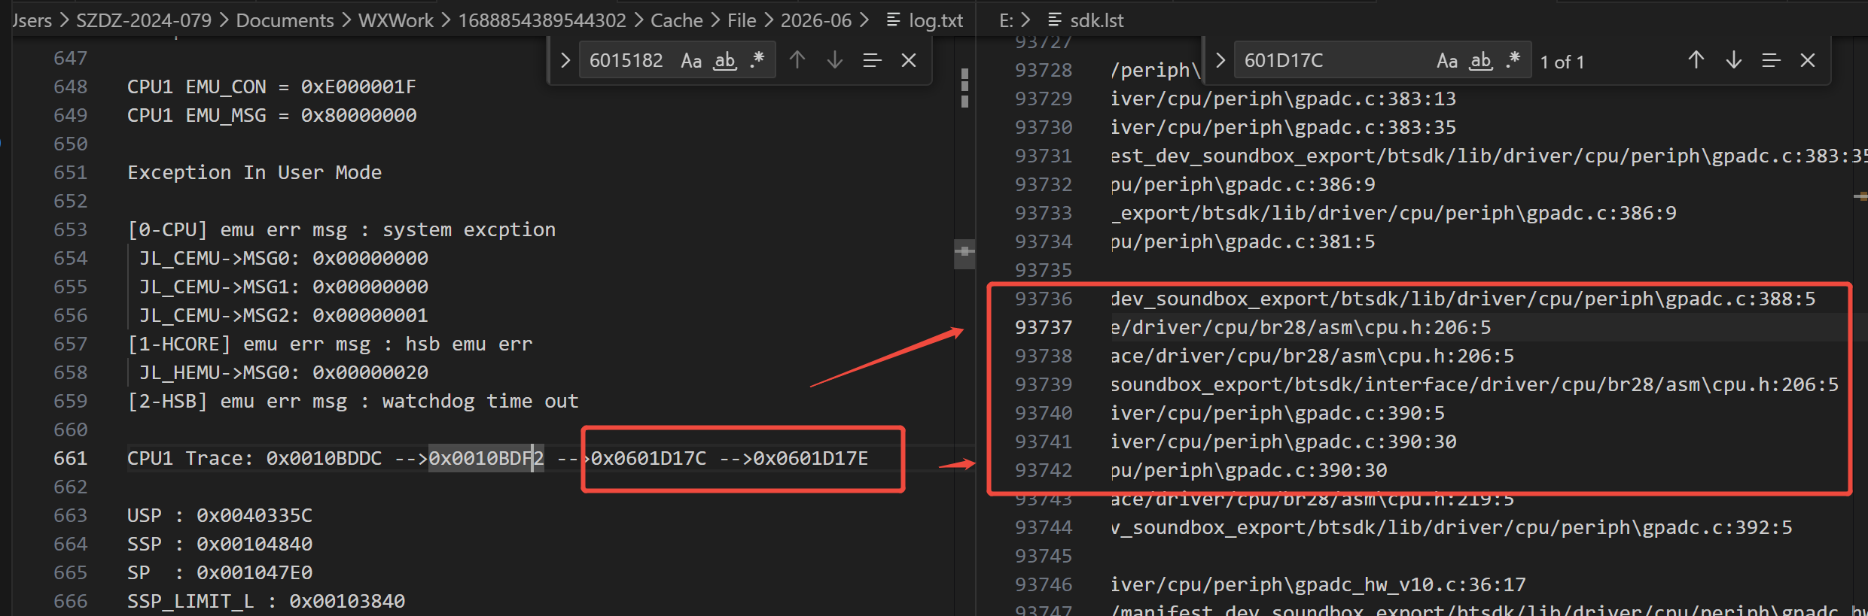The width and height of the screenshot is (1868, 616).
Task: Toggle Match Case in log.txt find widget
Action: (690, 60)
